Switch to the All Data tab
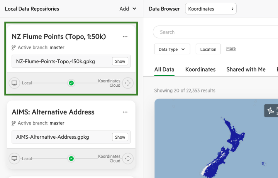 point(164,69)
